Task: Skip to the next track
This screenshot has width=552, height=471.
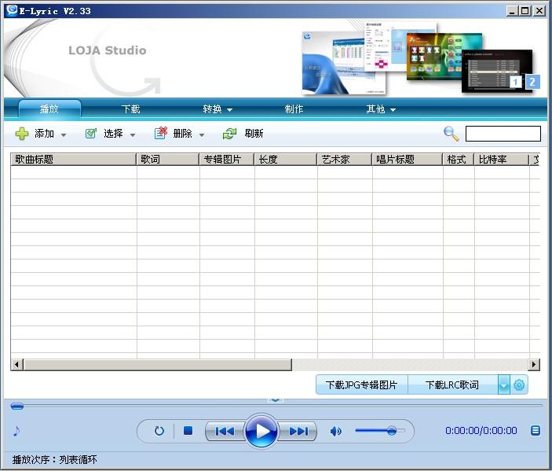Action: pos(298,431)
